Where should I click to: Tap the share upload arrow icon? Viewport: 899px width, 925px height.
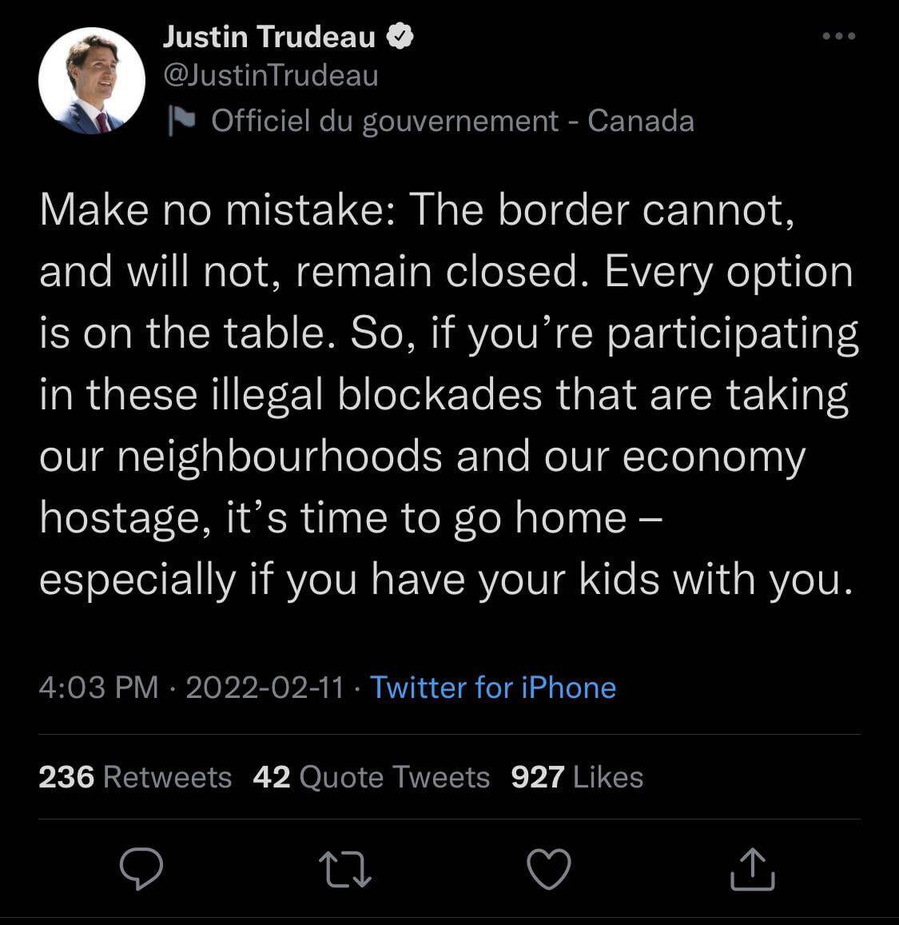pyautogui.click(x=753, y=870)
